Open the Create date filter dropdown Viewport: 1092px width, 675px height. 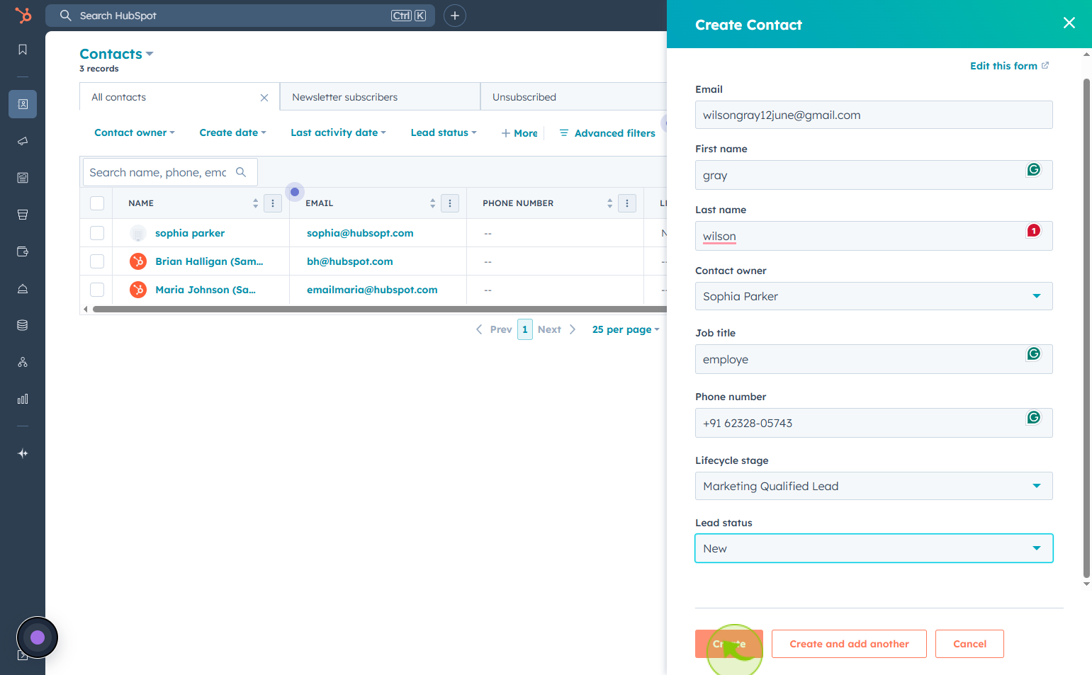(233, 132)
